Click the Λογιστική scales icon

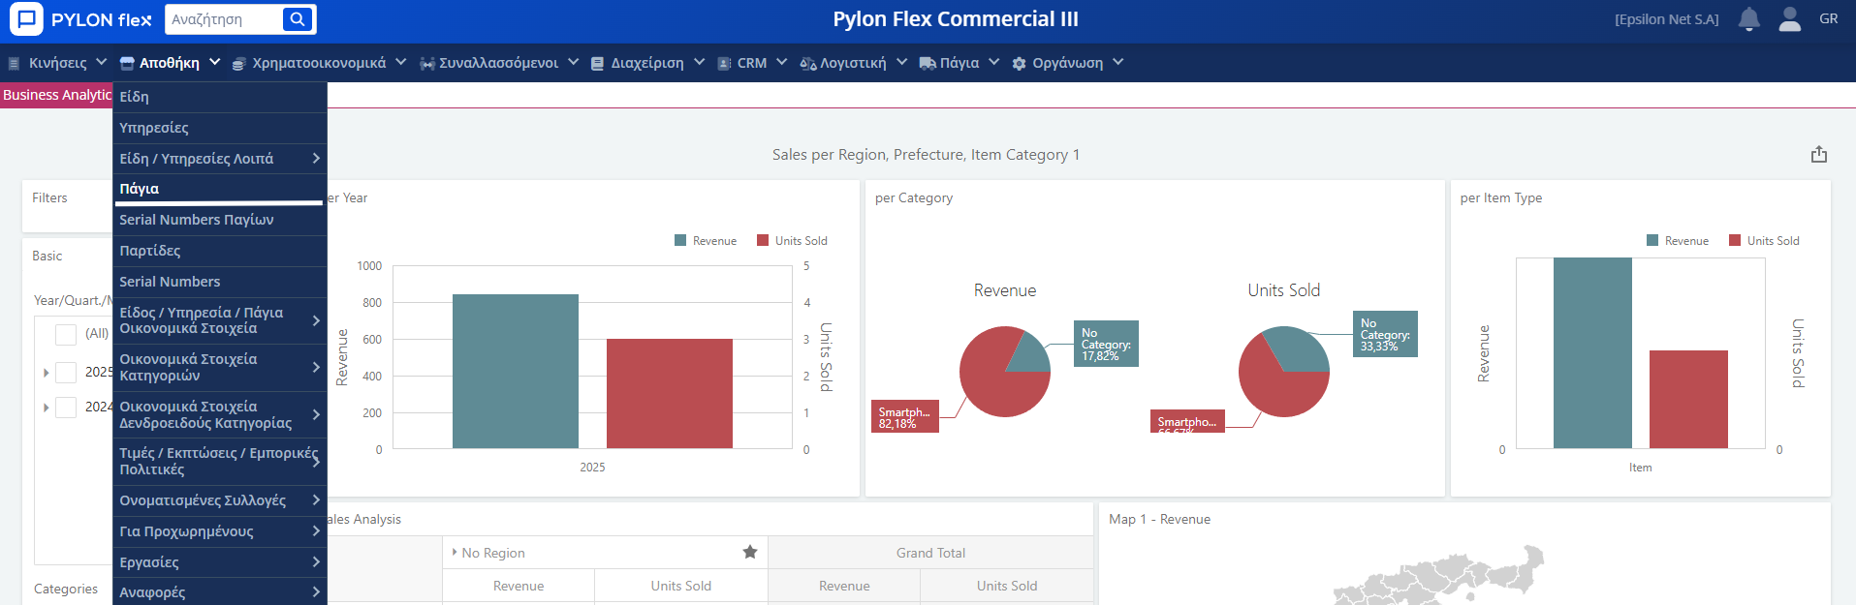tap(808, 63)
